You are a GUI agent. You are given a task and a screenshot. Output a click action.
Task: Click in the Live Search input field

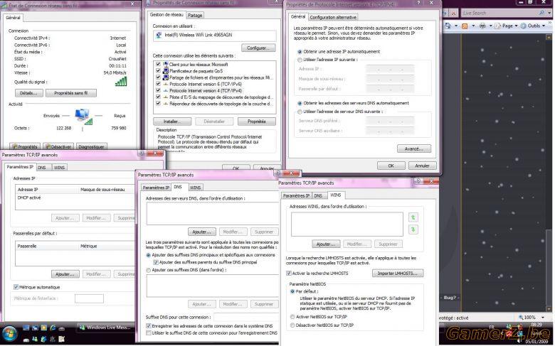(x=499, y=13)
